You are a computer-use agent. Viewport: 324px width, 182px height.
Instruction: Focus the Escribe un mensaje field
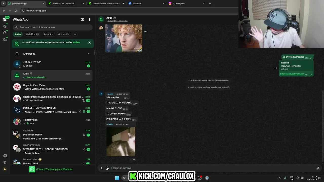[213, 168]
